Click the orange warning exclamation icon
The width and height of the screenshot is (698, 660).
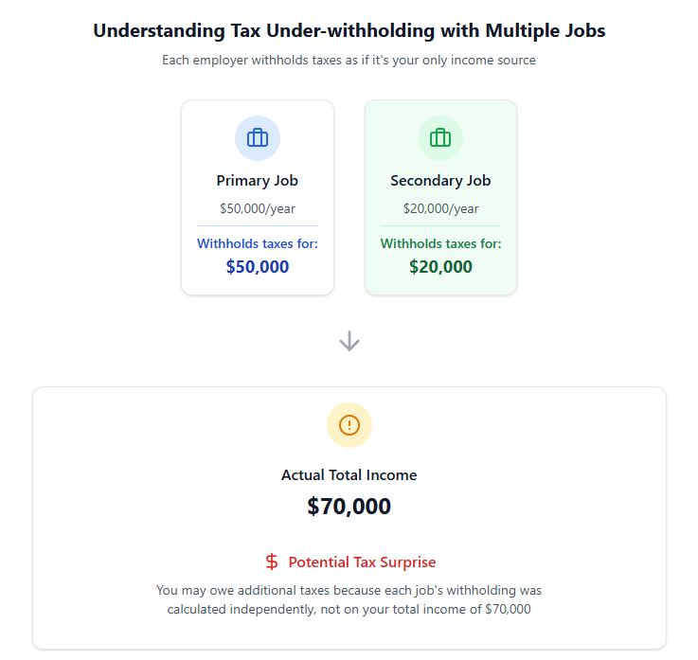click(x=349, y=425)
